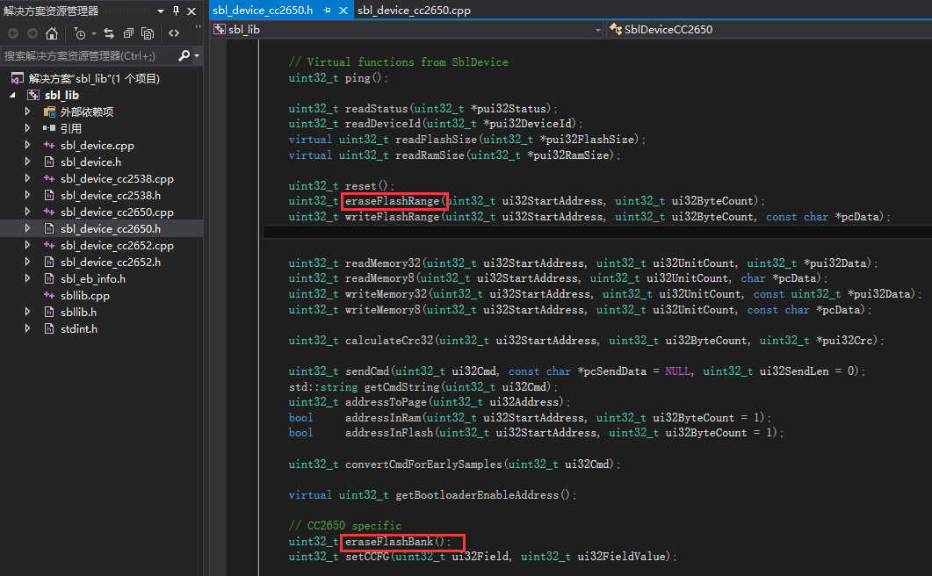Expand the sbl_device.cpp tree node
The image size is (932, 576).
click(28, 145)
